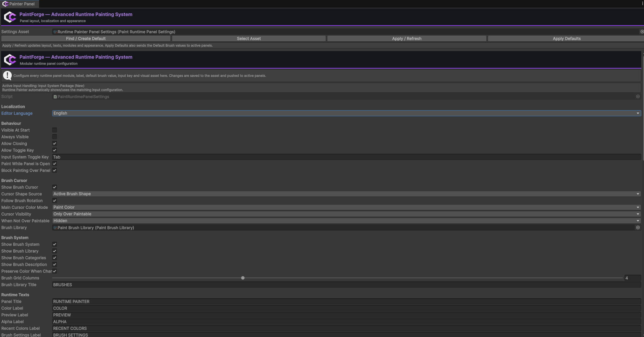Toggle the Show Brush Cursor checkbox
The image size is (644, 337).
(x=55, y=187)
